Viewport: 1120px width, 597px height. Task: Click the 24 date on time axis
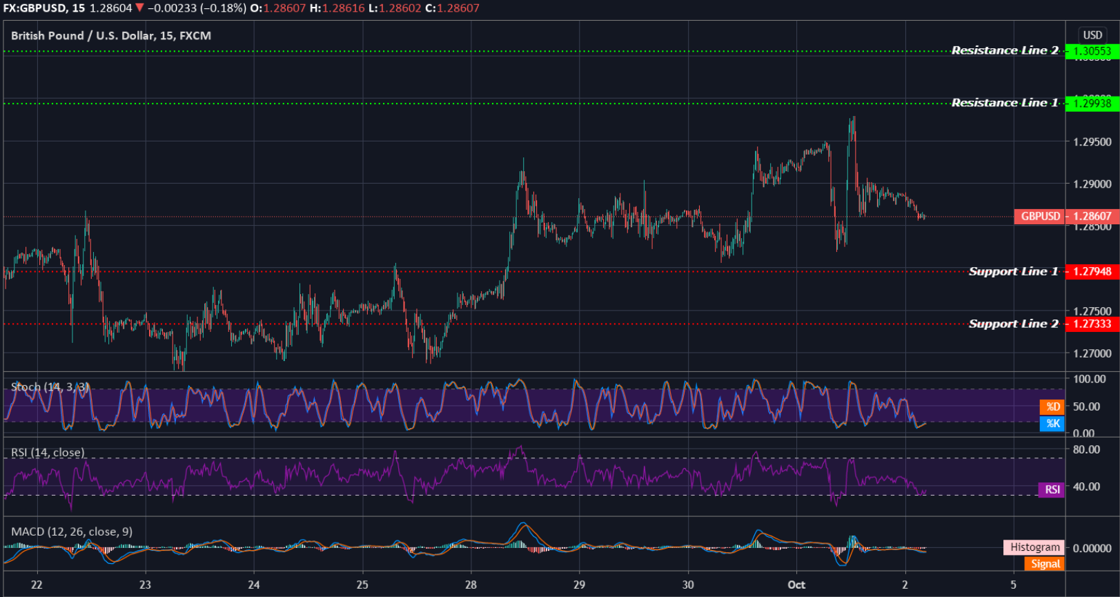[254, 585]
